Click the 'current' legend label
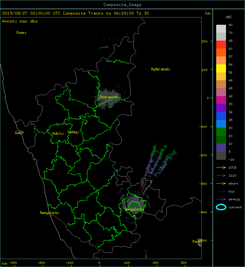 (235, 207)
